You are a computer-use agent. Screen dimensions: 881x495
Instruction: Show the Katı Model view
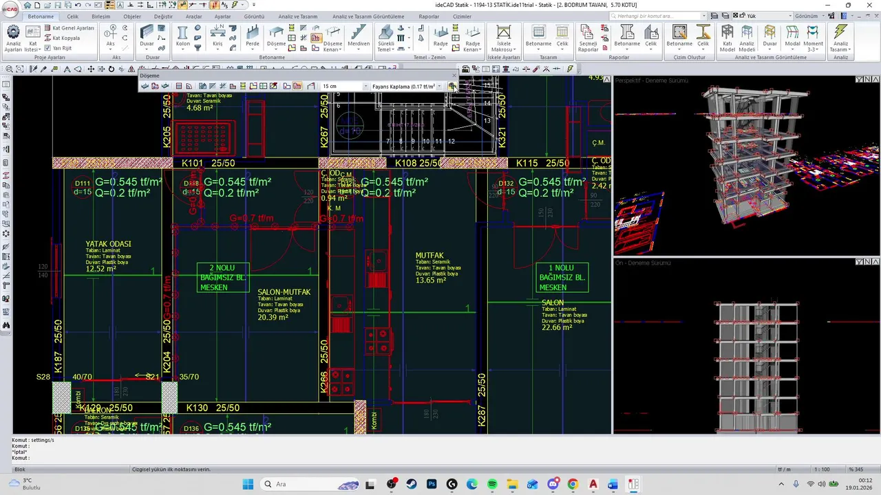[727, 39]
